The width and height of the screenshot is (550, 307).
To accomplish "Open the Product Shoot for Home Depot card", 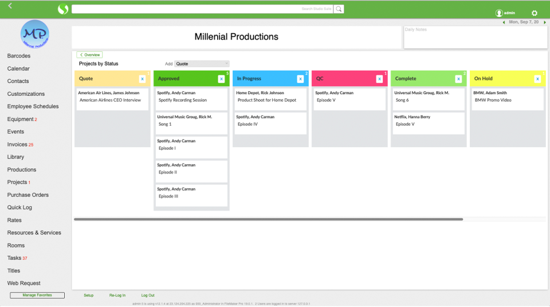I will pos(270,99).
